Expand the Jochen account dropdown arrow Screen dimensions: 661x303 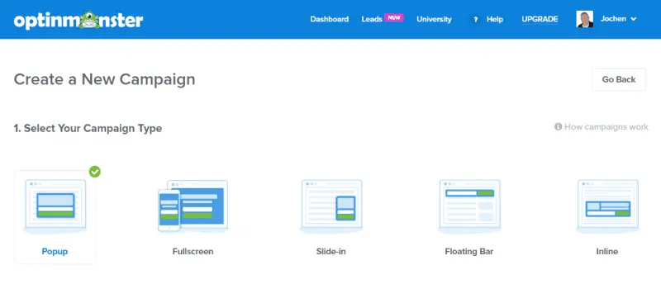pyautogui.click(x=633, y=19)
